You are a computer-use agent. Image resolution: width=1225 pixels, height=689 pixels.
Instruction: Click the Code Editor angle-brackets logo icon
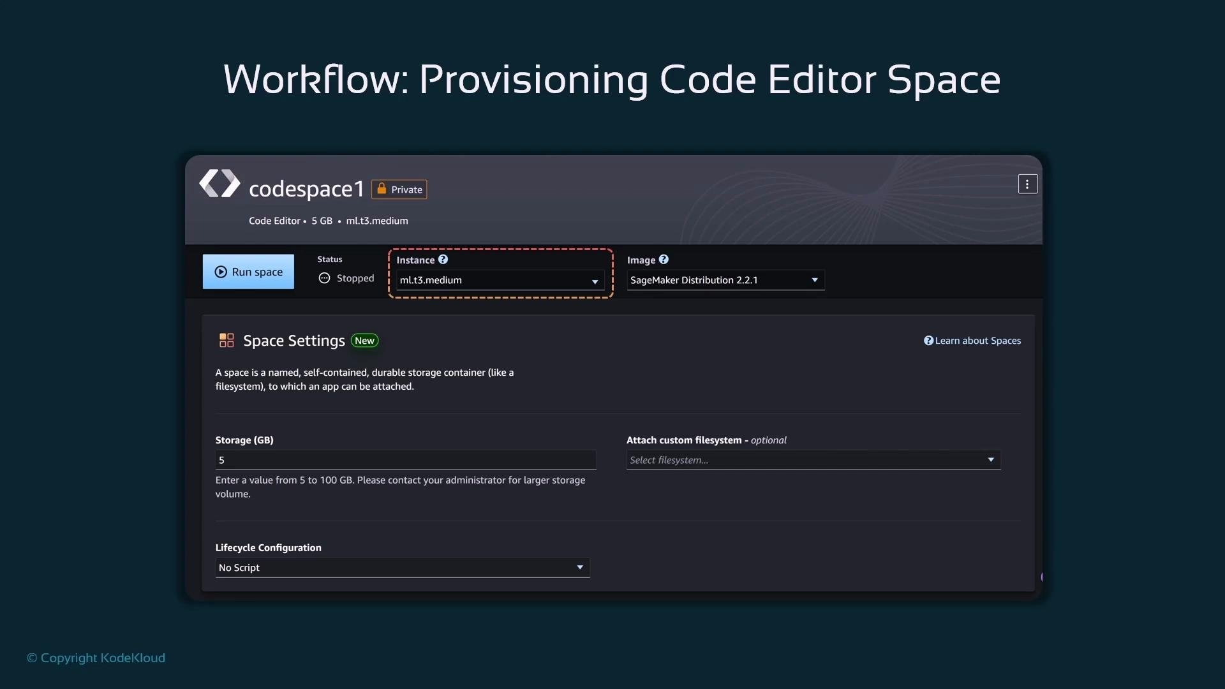(219, 184)
